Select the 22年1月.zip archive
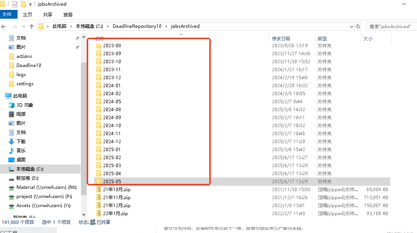 point(115,213)
